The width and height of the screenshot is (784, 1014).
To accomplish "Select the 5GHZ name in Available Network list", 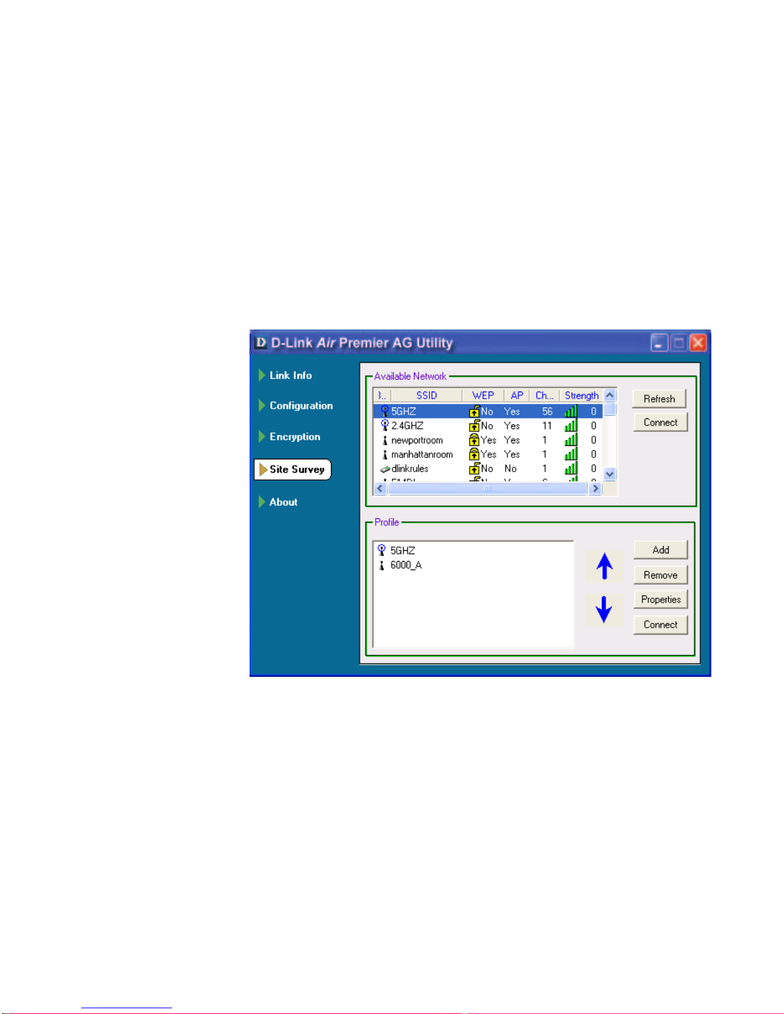I will [x=403, y=411].
